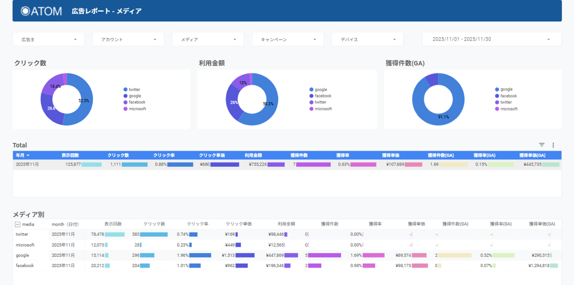Open the 2025/11/01 - 2025/11/30 date range picker
Viewport: 574px width, 285px height.
(x=490, y=39)
